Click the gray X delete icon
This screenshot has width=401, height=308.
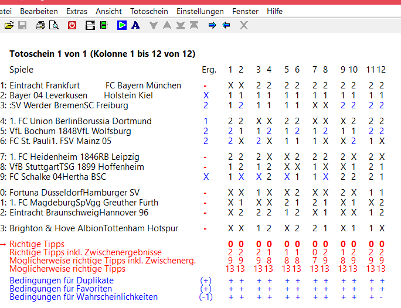(x=244, y=25)
